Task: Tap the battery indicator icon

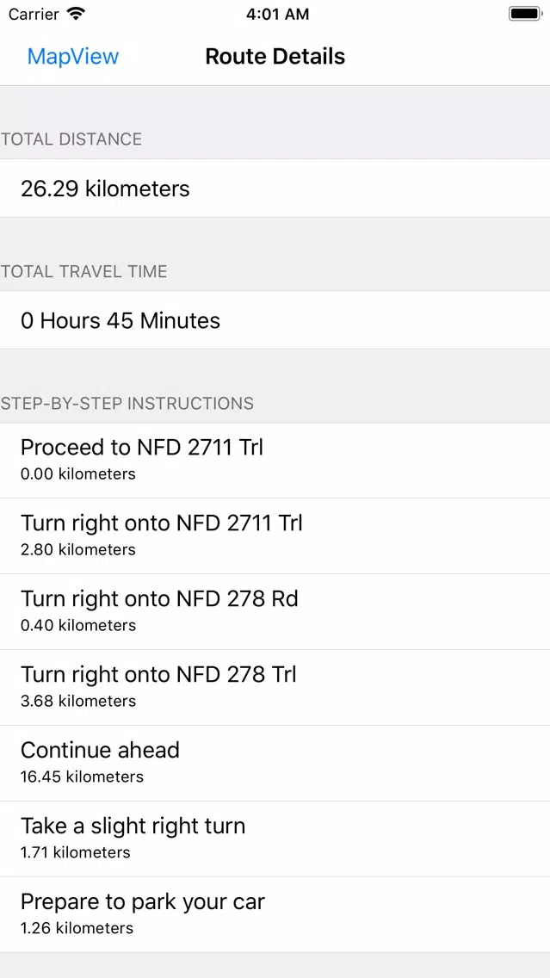Action: (525, 14)
